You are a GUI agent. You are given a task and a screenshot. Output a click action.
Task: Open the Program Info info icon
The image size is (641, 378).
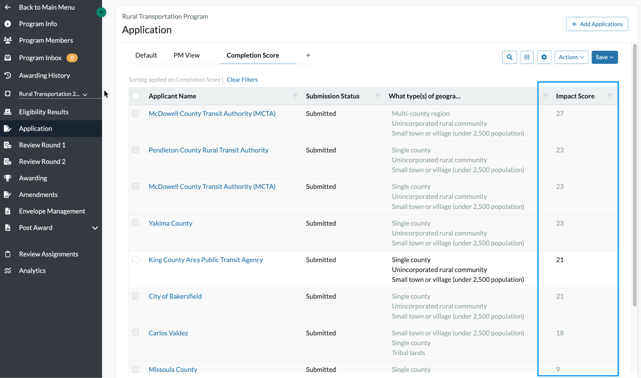click(x=8, y=24)
